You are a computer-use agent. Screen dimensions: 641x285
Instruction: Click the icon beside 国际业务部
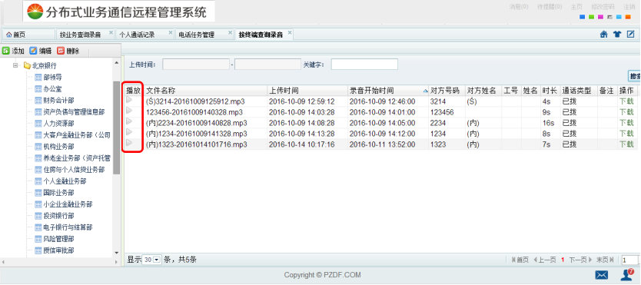[38, 193]
